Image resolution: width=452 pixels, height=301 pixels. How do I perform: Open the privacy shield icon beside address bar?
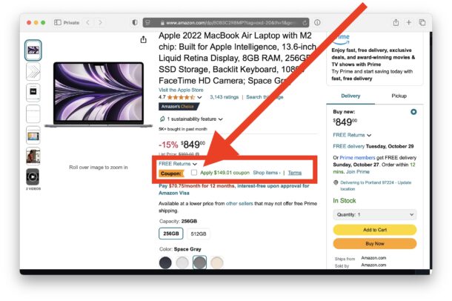point(135,22)
